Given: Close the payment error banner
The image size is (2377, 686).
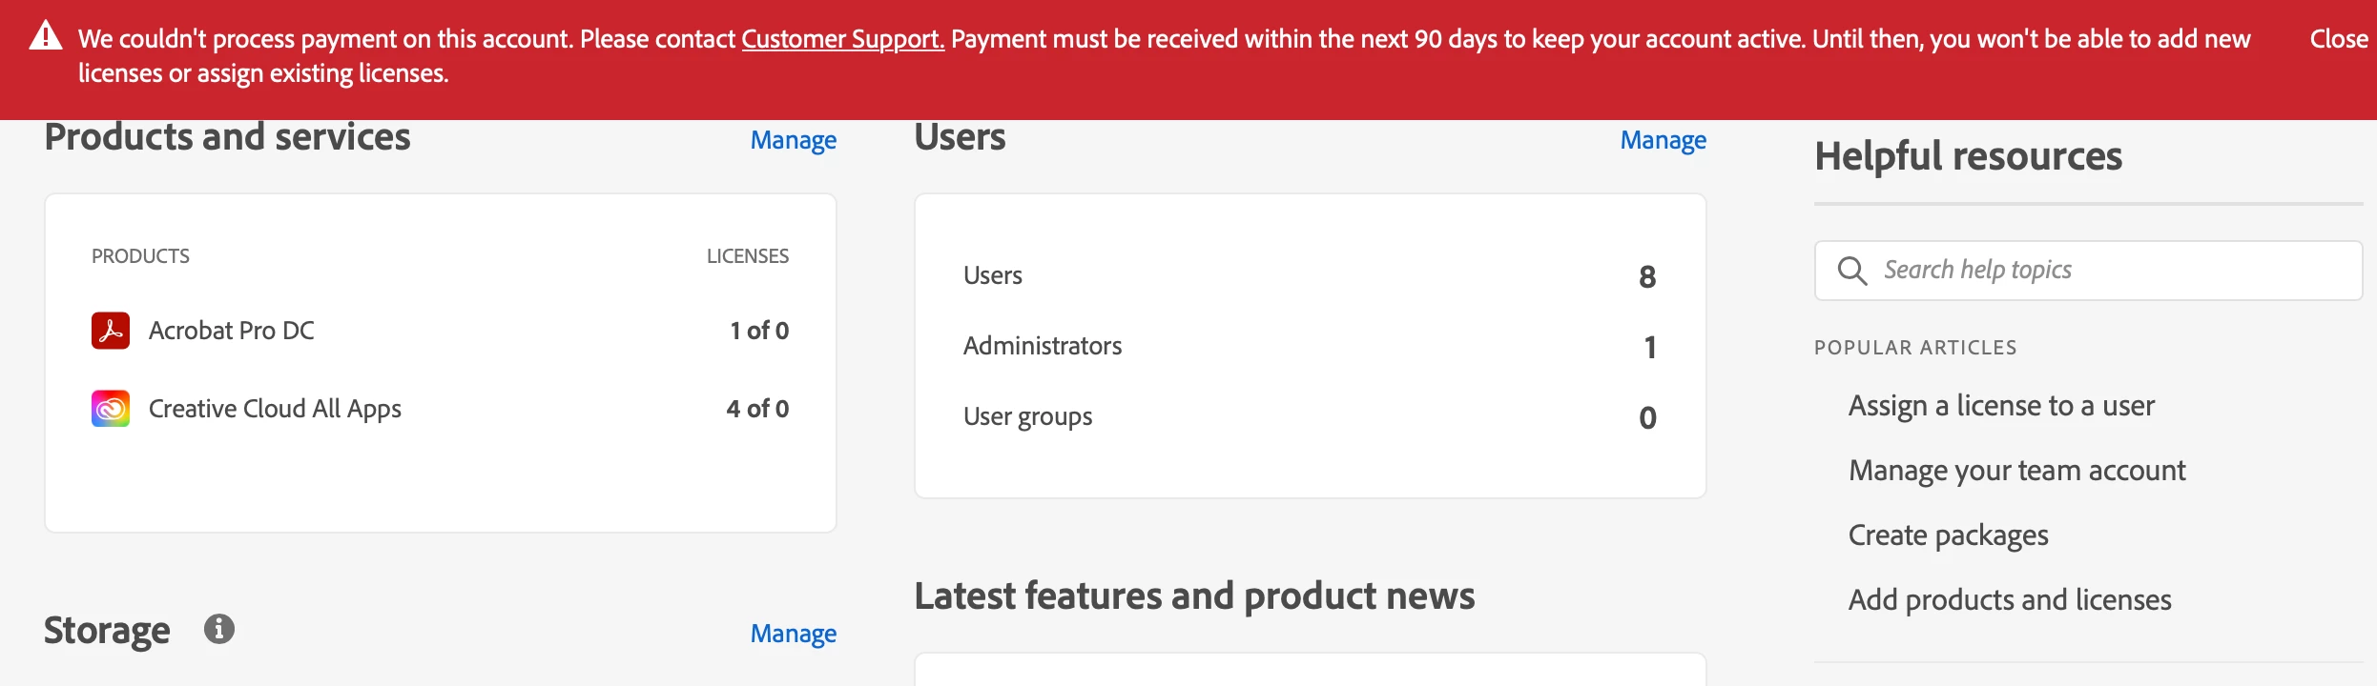Looking at the screenshot, I should [2338, 39].
